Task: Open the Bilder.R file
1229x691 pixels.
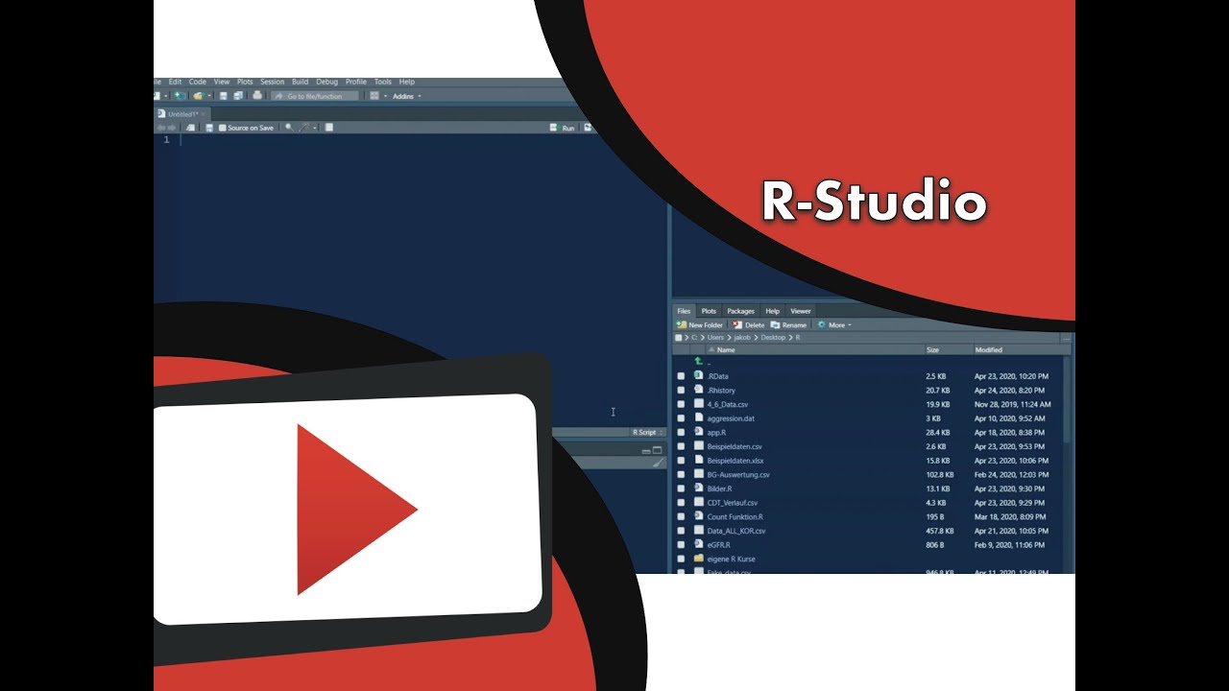Action: click(720, 488)
